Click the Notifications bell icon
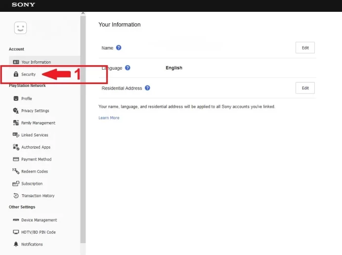Image resolution: width=342 pixels, height=255 pixels. (16, 244)
